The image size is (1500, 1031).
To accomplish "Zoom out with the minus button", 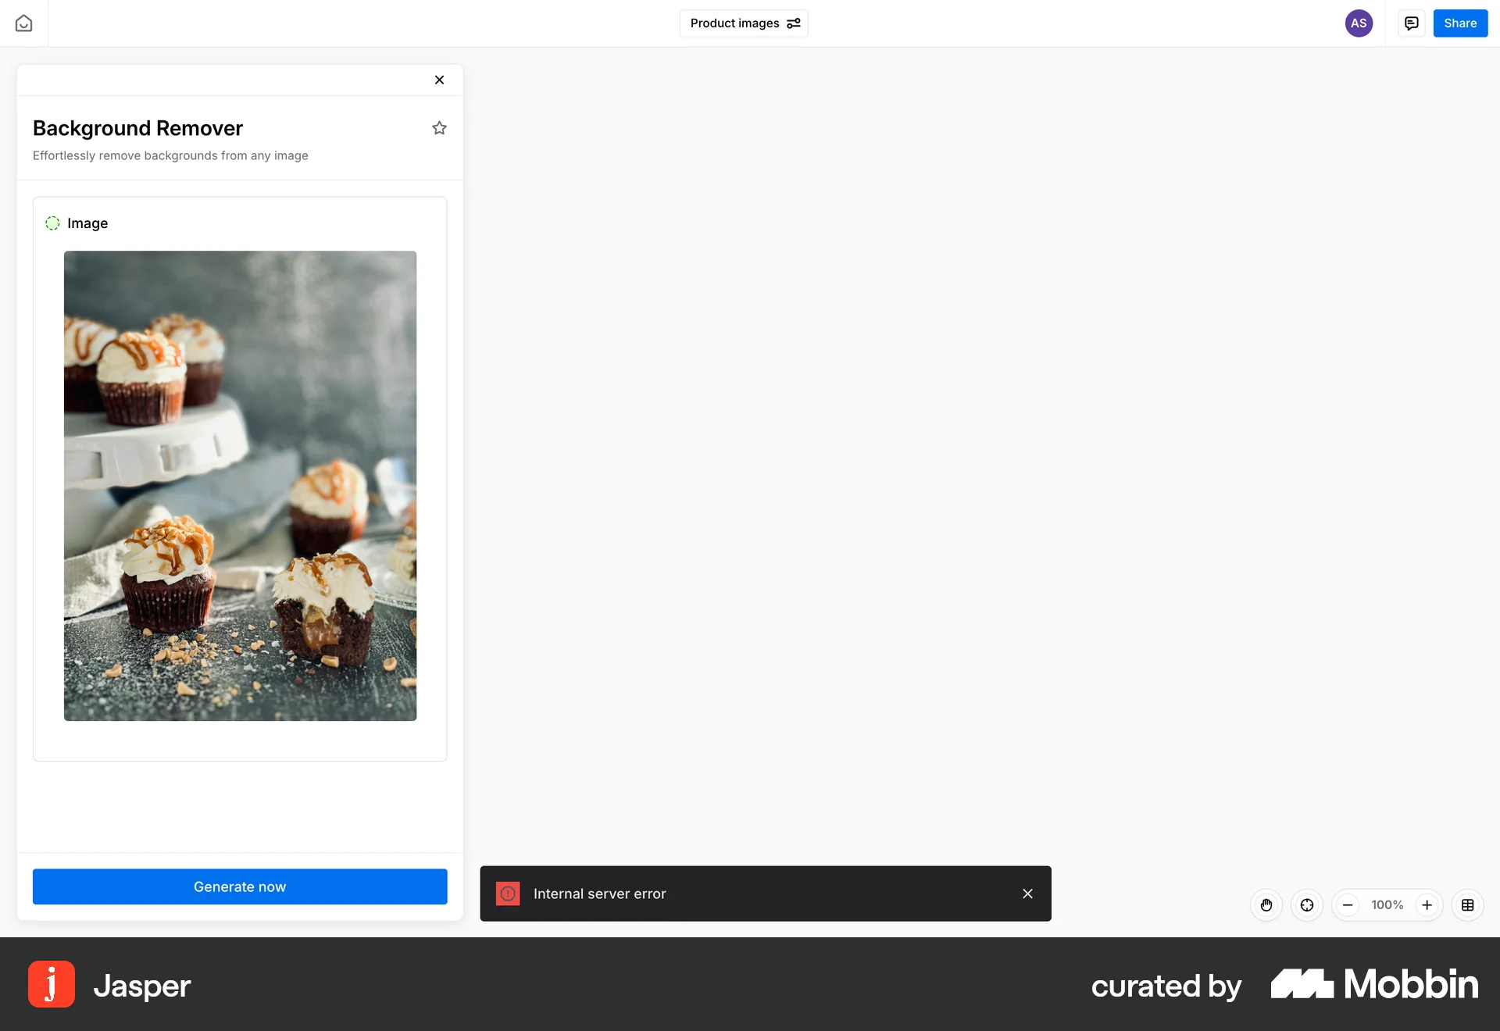I will coord(1348,904).
